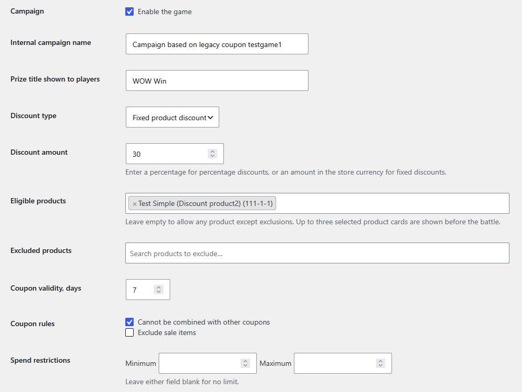The width and height of the screenshot is (522, 392).
Task: Remove Test Simple product tag with the x
Action: pos(135,204)
